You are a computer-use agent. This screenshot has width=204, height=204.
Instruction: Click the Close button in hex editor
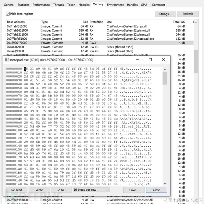tap(156, 190)
